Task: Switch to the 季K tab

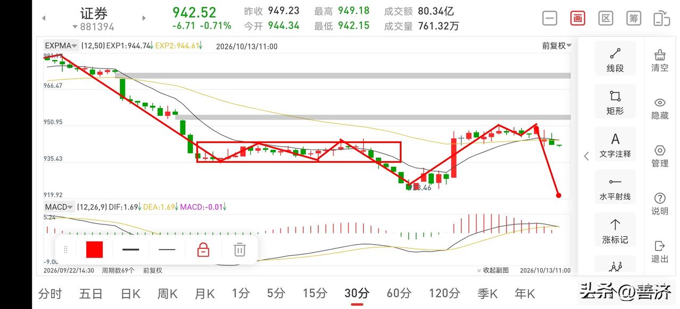Action: click(x=487, y=293)
